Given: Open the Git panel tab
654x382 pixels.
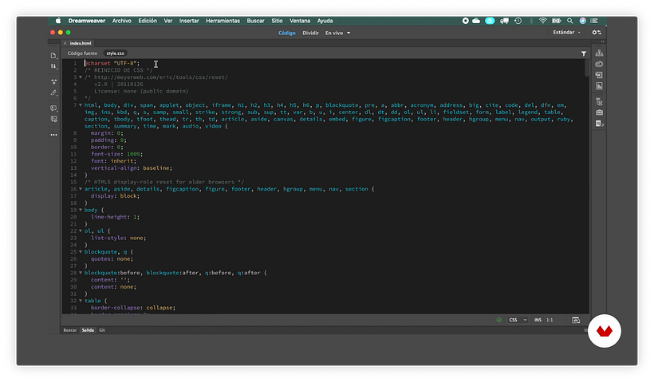Looking at the screenshot, I should point(102,330).
